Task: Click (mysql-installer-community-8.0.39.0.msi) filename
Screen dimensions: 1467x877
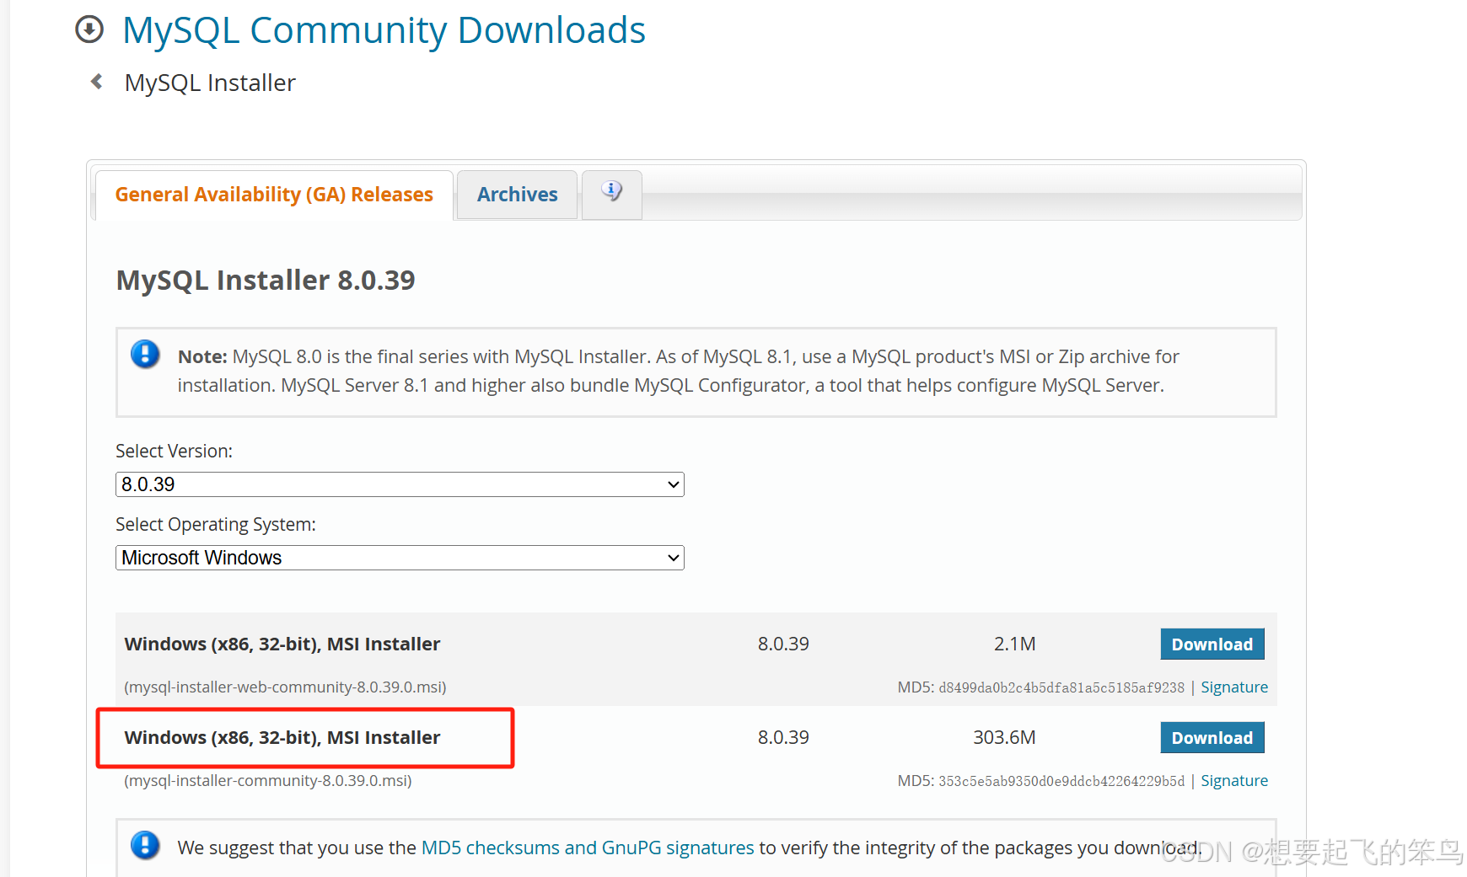Action: click(268, 781)
